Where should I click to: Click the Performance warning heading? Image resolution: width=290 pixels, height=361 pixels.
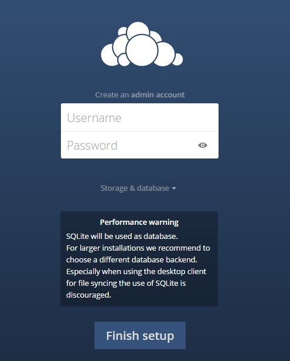139,222
